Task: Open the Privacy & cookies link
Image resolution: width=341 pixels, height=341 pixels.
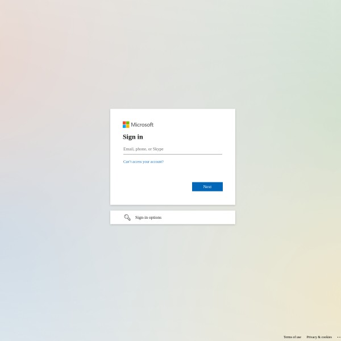Action: pyautogui.click(x=319, y=337)
